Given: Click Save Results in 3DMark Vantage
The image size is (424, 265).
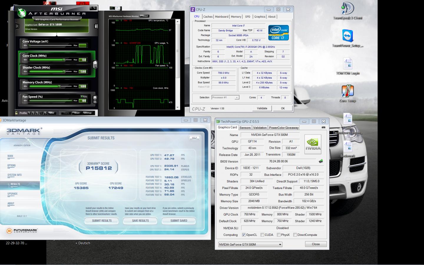Looking at the screenshot, I should 140,221.
